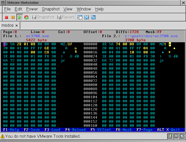Click F7-Page in the bottom bar
Viewport: 186px width, 142px height.
pyautogui.click(x=145, y=130)
